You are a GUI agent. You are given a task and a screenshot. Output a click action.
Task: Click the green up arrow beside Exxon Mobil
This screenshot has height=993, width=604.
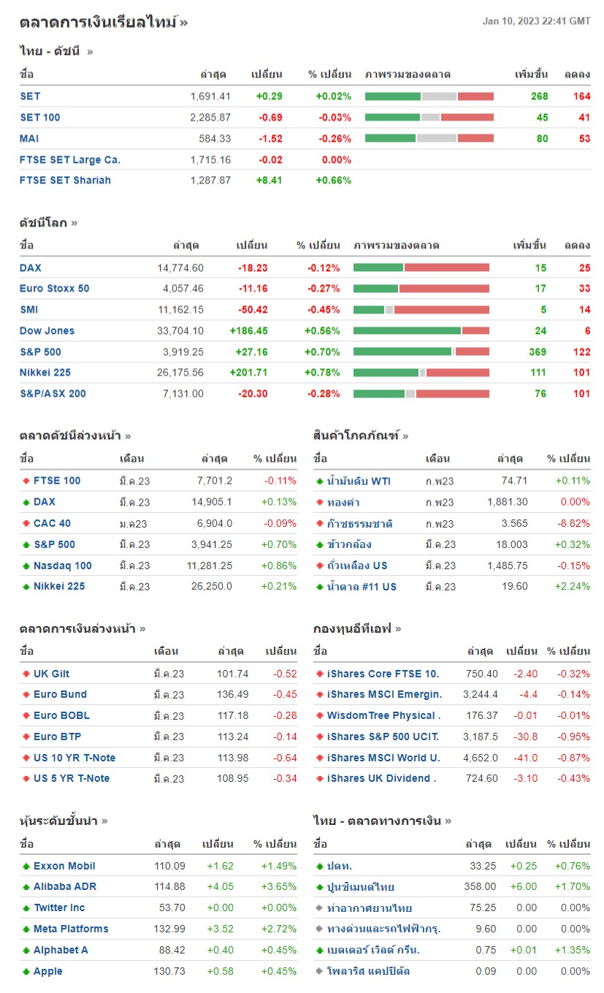26,866
